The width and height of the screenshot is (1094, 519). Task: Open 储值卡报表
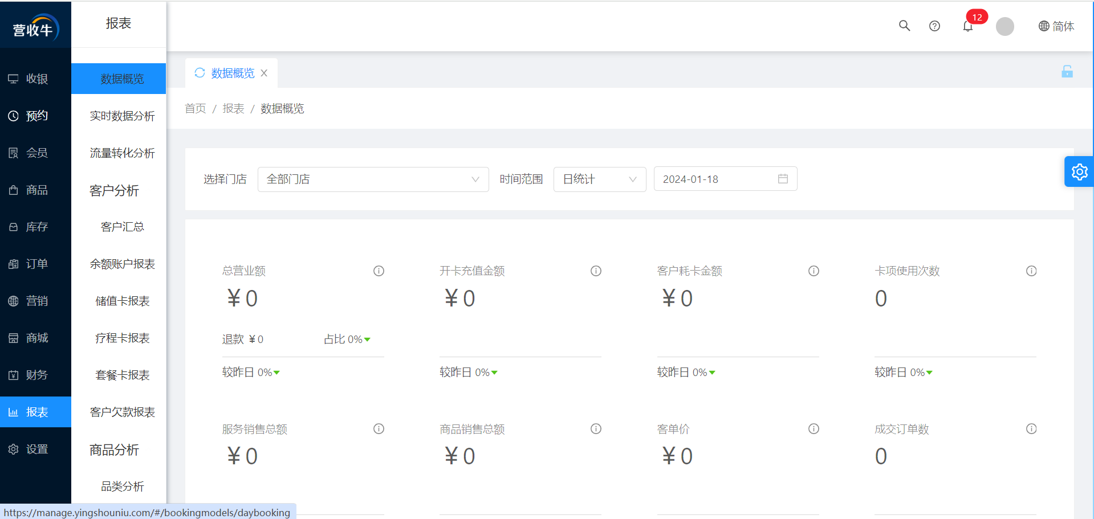click(119, 301)
